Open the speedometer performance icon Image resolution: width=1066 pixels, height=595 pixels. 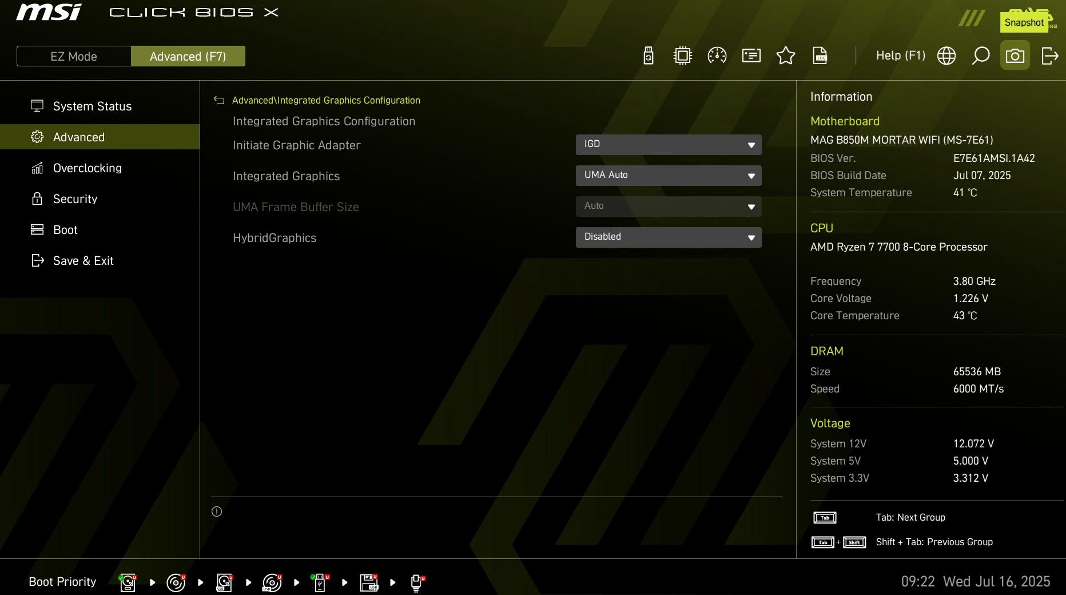point(717,55)
